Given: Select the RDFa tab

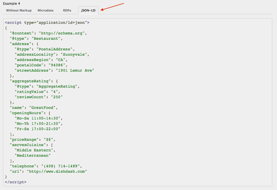Looking at the screenshot, I should click(x=67, y=10).
